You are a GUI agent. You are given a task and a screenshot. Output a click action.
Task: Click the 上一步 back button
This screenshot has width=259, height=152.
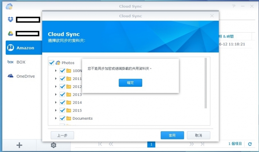pos(62,135)
